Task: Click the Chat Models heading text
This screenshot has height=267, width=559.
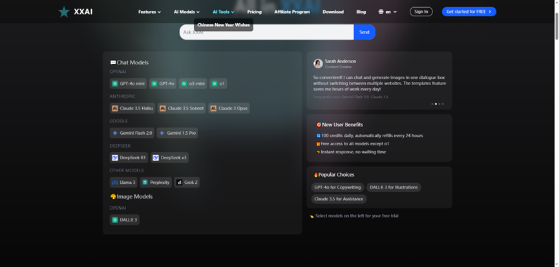Action: (x=132, y=63)
